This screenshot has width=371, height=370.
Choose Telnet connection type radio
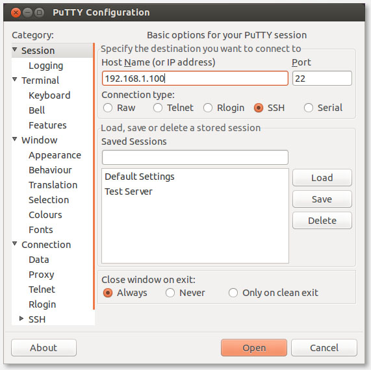click(x=158, y=108)
